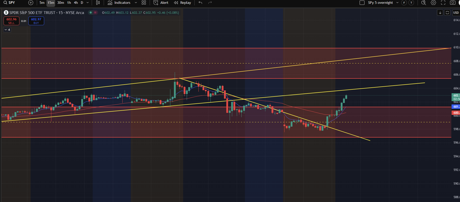Click the price change +0.46 (+0.08%)

click(168, 12)
